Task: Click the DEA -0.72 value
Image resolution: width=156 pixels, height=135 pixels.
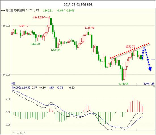Action: (x=56, y=87)
